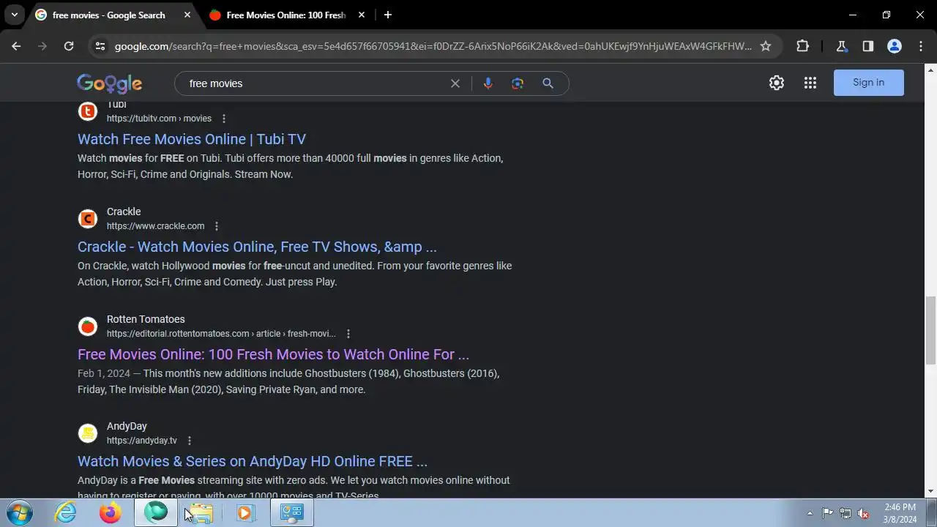The height and width of the screenshot is (527, 937).
Task: Open the Windows Start menu
Action: pos(19,513)
